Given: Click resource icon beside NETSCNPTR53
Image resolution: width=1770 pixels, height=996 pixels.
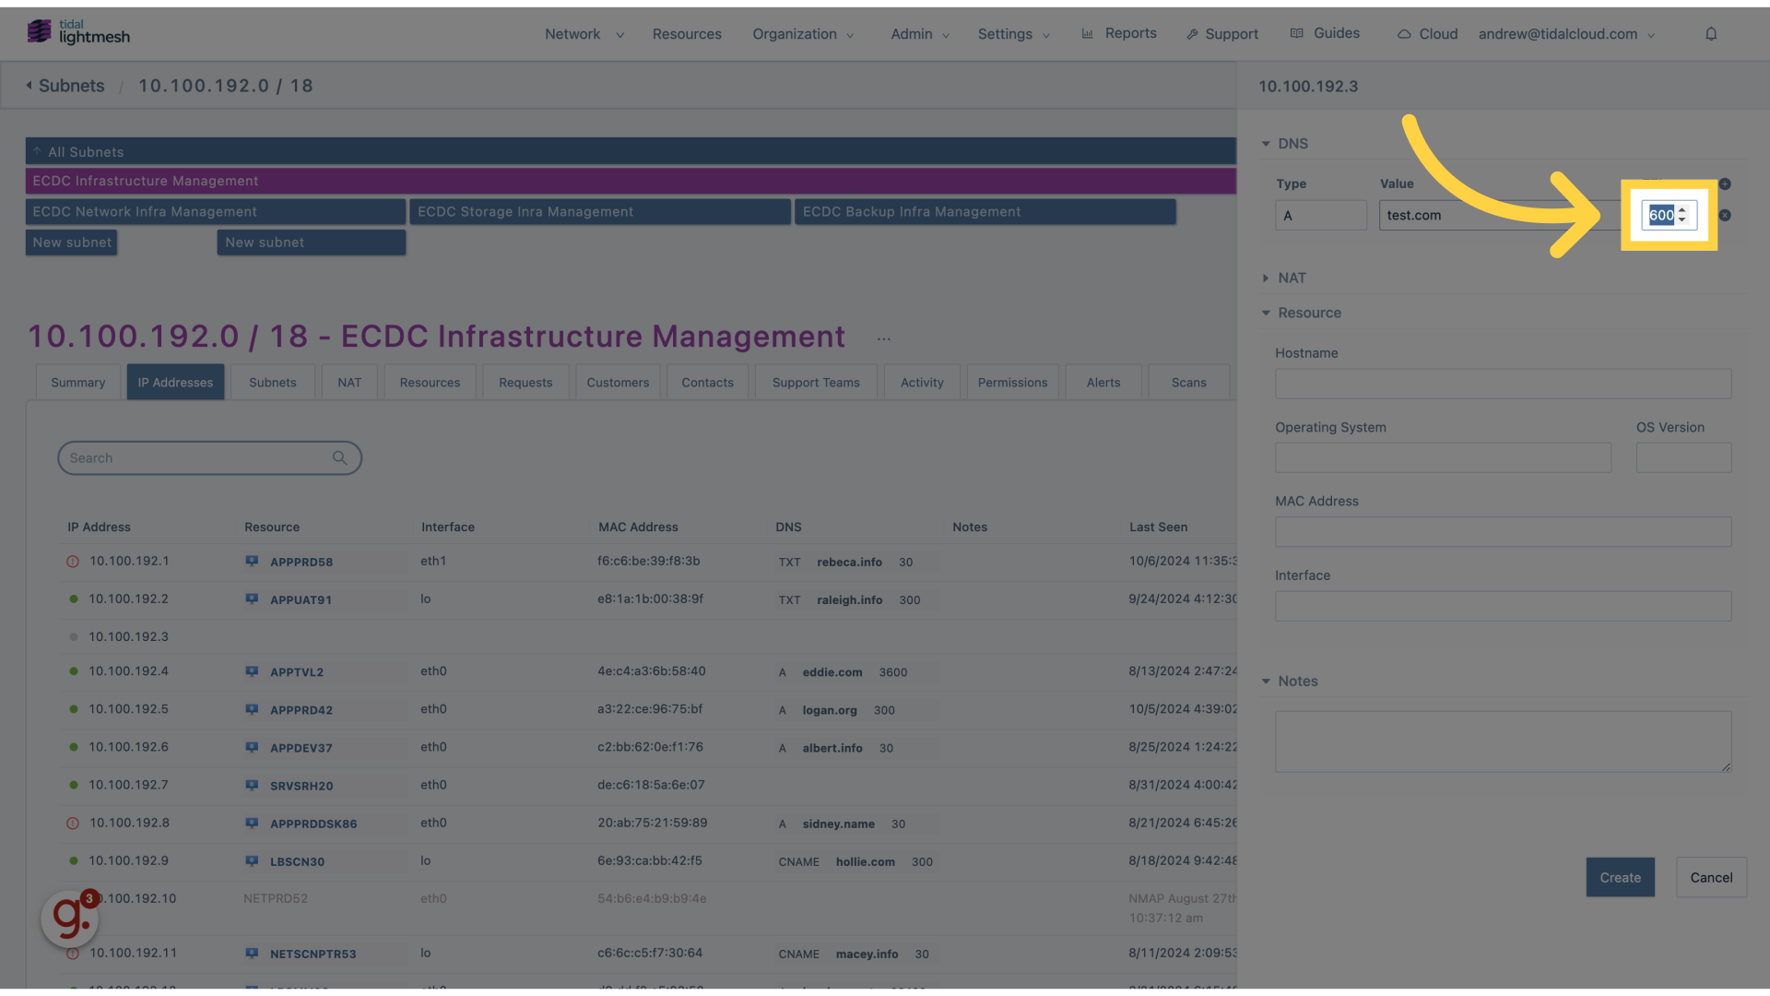Looking at the screenshot, I should [x=252, y=953].
